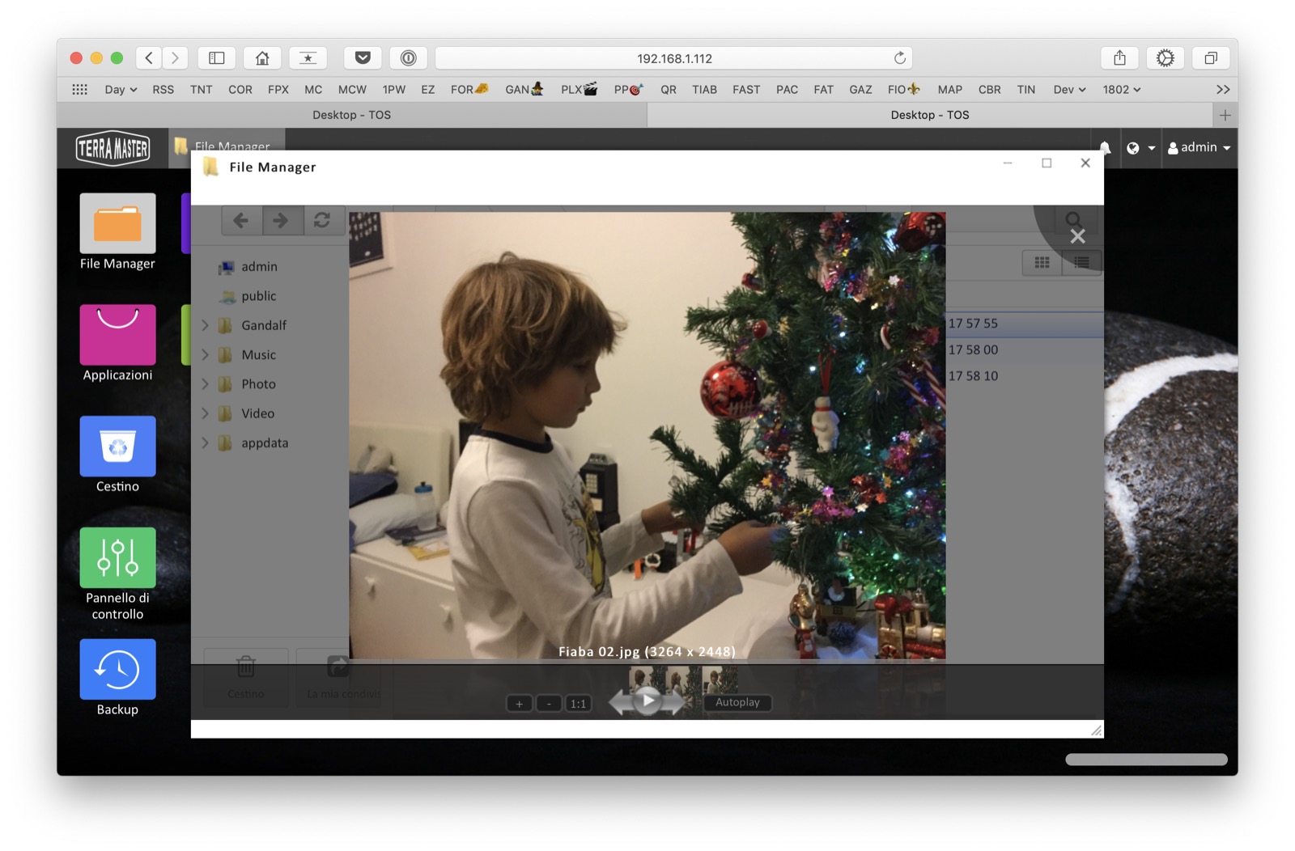This screenshot has width=1295, height=851.
Task: Select the file row ending 17 57 55
Action: point(1025,324)
